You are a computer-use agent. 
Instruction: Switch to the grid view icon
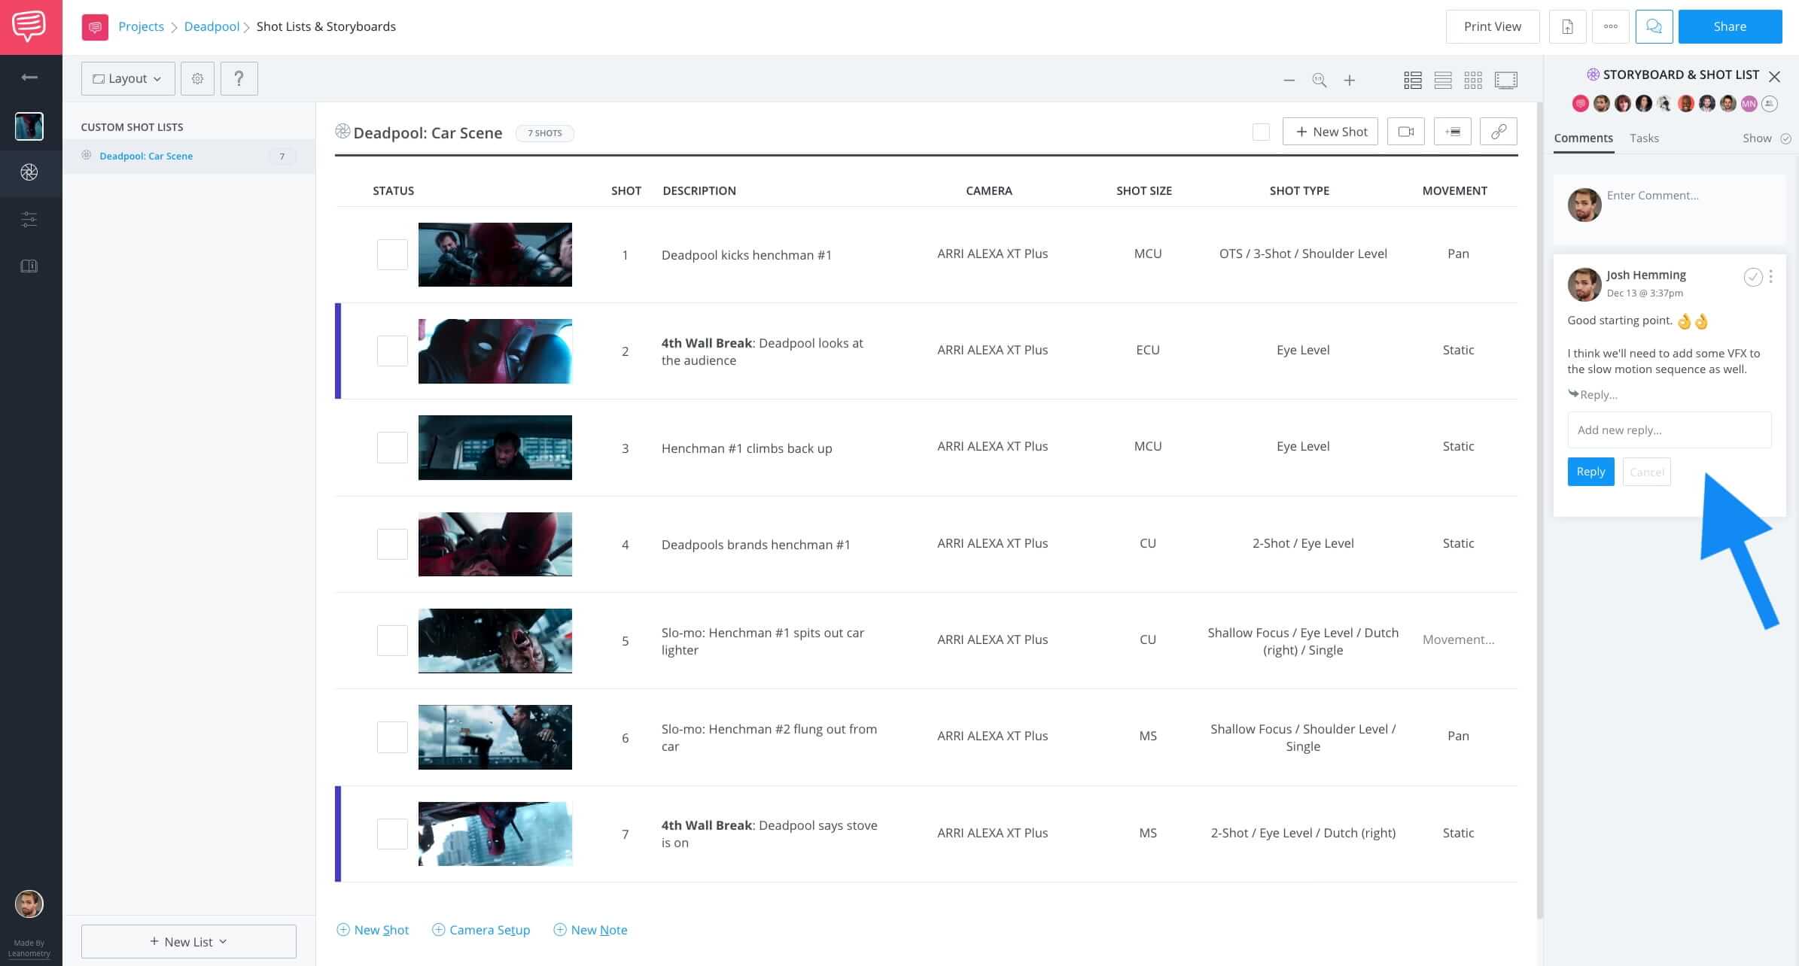tap(1473, 80)
